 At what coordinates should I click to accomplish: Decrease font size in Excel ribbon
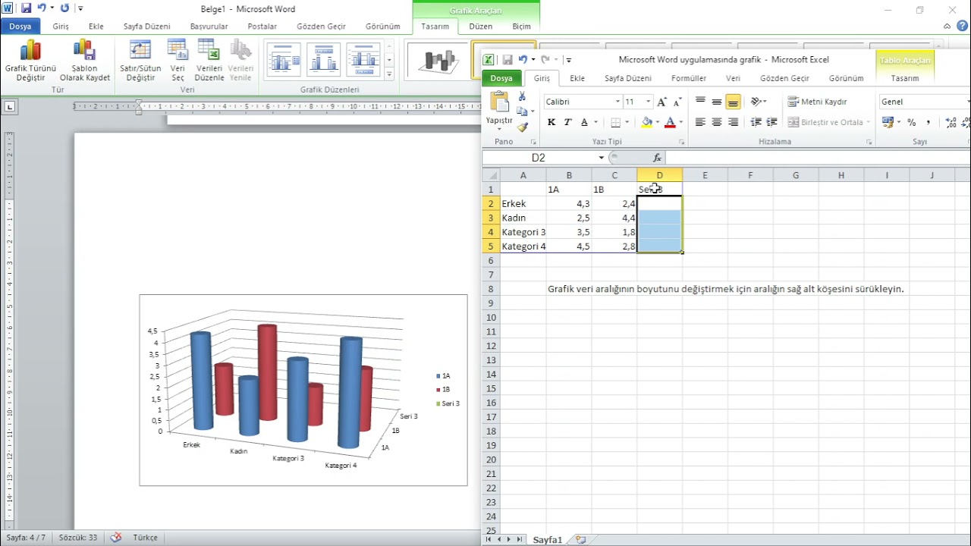(676, 102)
